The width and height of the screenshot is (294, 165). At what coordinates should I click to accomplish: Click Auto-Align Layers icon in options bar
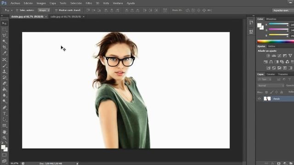pos(165,10)
